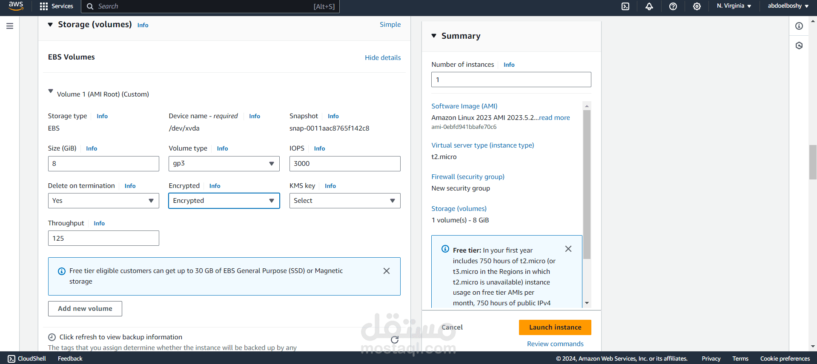The width and height of the screenshot is (817, 364).
Task: Click the Throughput input field
Action: tap(103, 238)
